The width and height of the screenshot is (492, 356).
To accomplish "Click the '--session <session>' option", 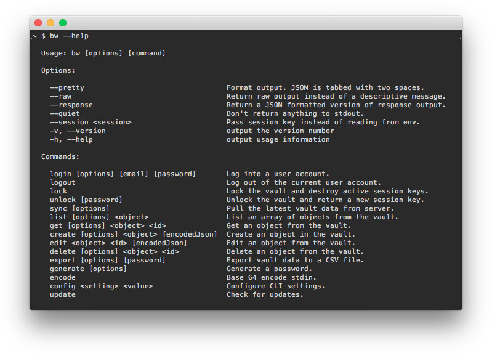I will (x=91, y=123).
